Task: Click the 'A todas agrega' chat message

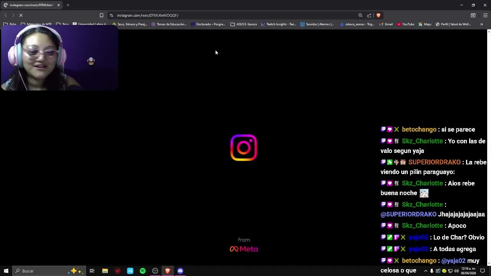Action: click(x=455, y=249)
